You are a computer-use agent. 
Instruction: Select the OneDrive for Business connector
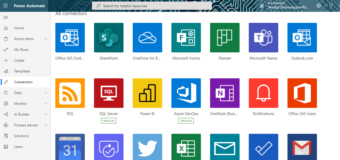147,37
